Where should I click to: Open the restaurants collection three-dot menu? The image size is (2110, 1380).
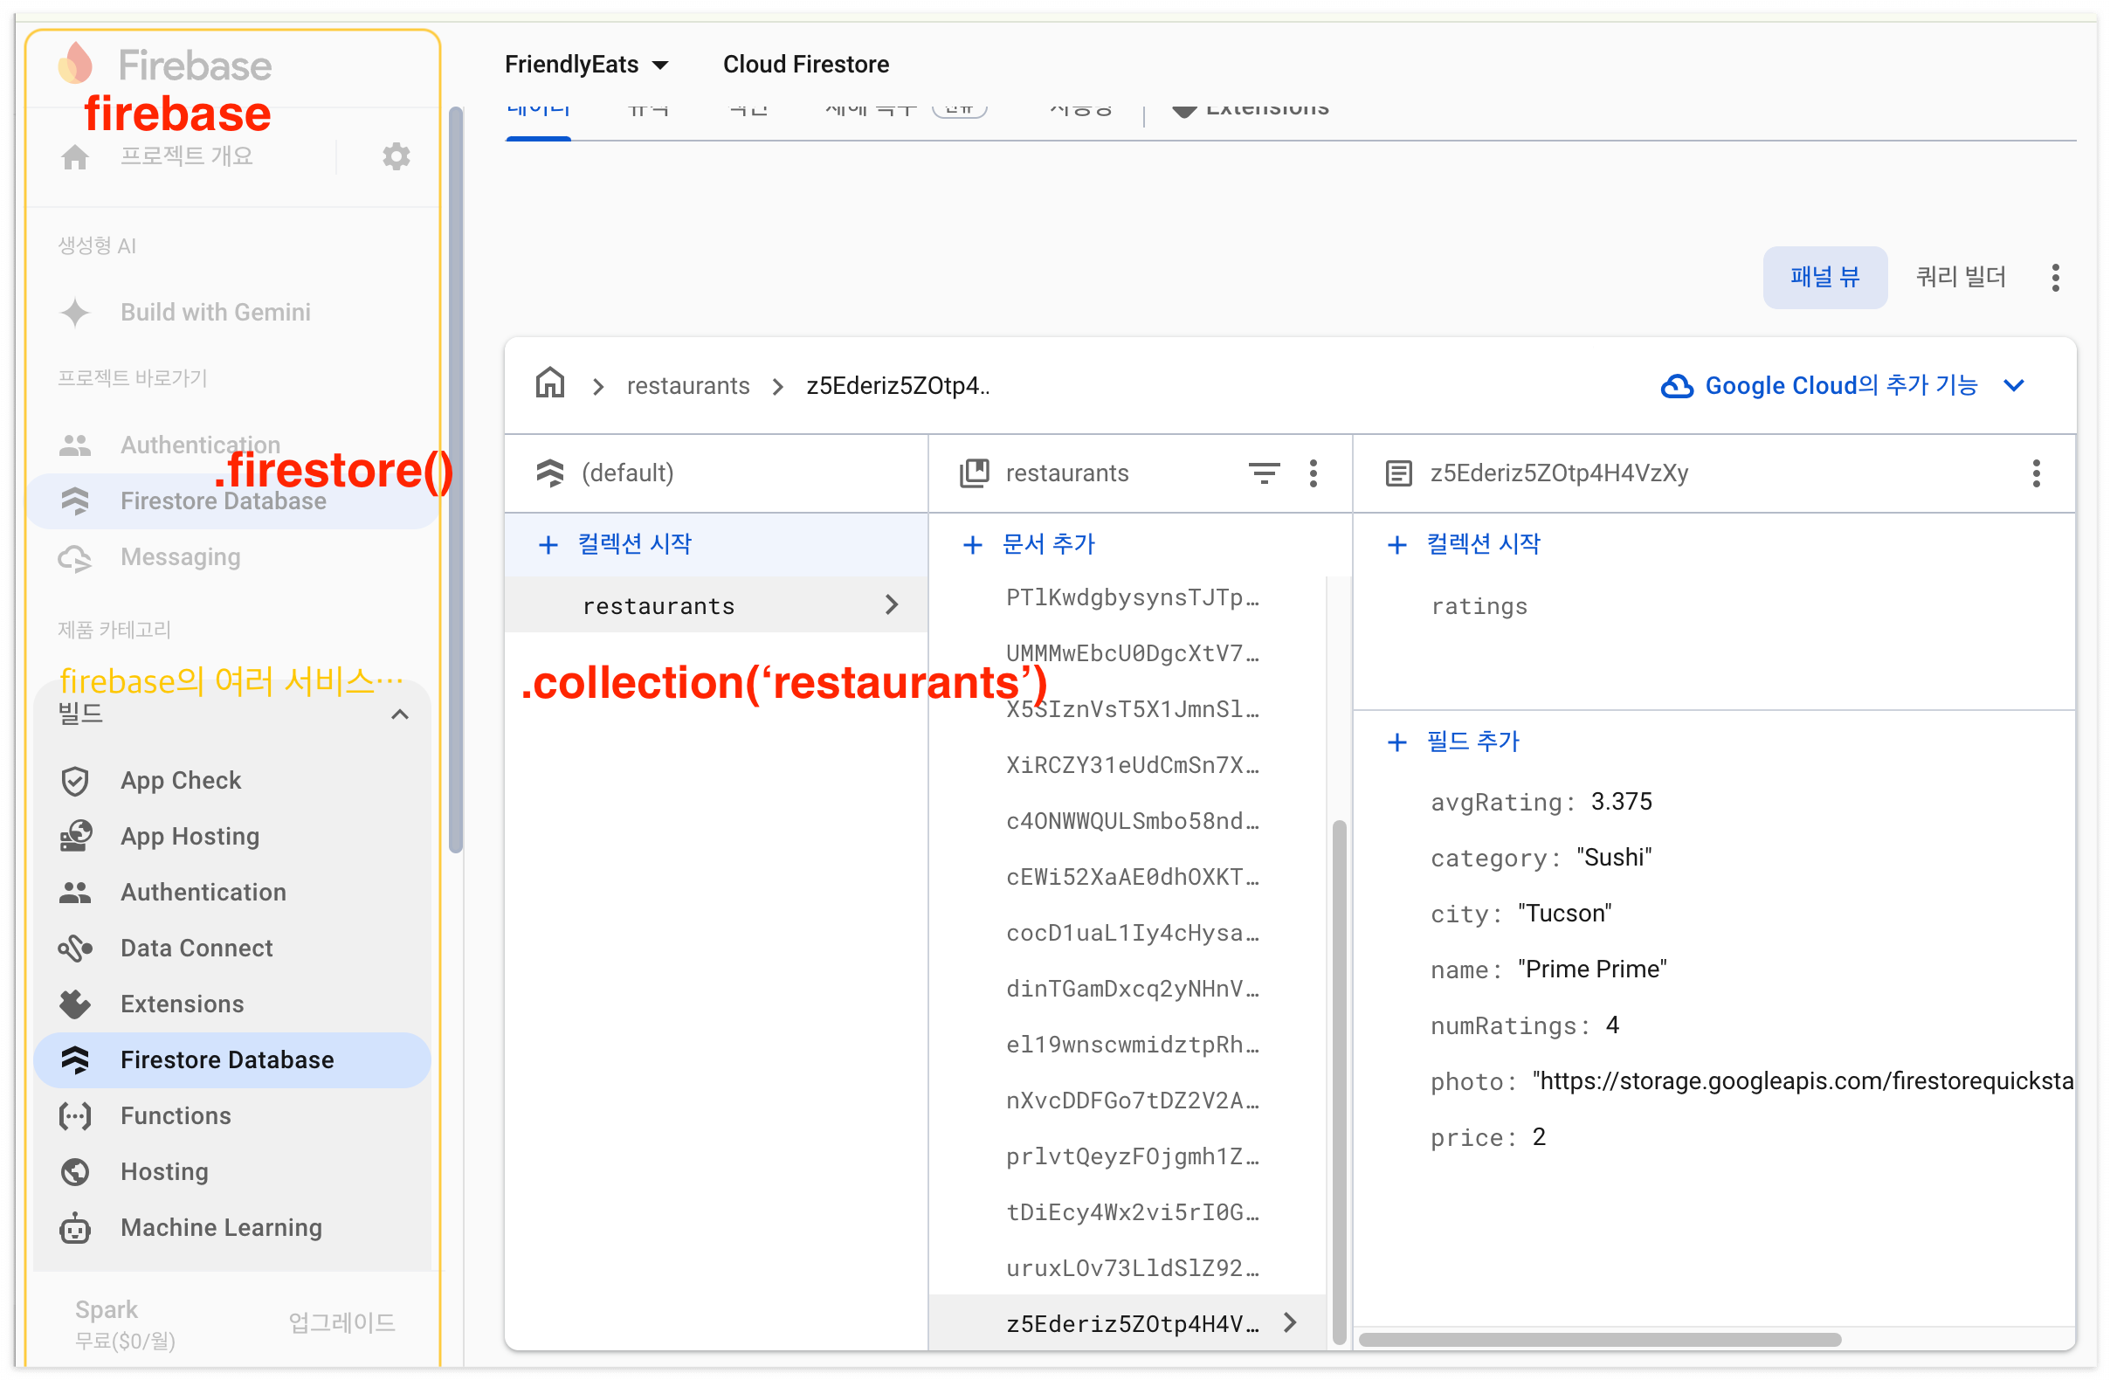coord(1313,473)
